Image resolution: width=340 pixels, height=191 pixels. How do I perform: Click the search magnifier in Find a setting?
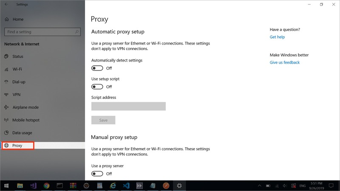coord(77,32)
